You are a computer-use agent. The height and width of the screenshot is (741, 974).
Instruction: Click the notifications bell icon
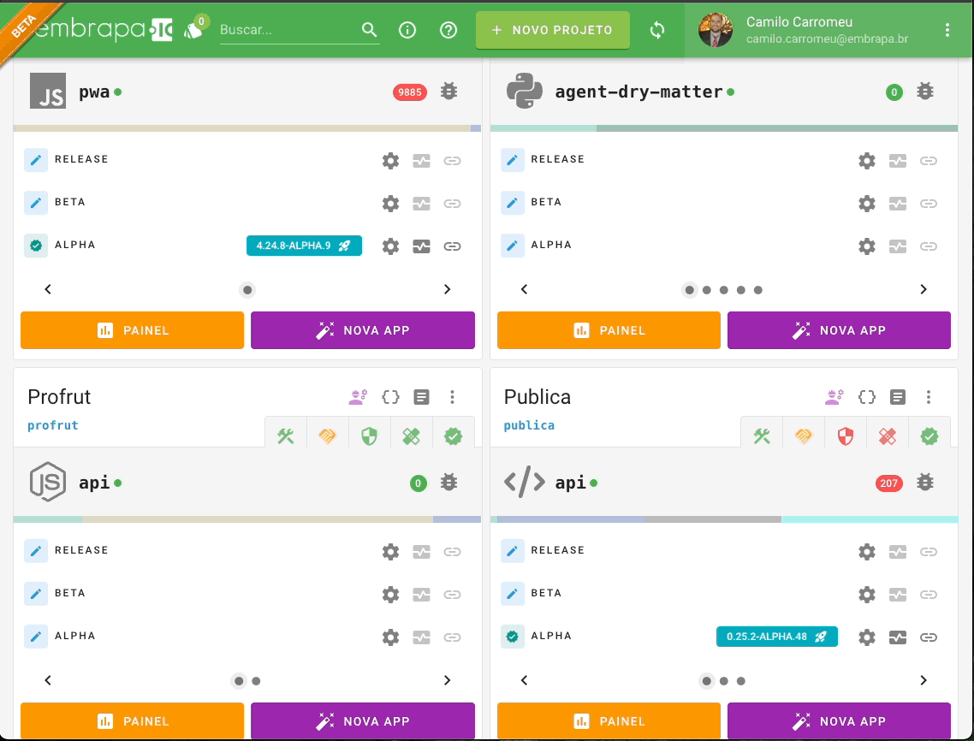[x=193, y=30]
